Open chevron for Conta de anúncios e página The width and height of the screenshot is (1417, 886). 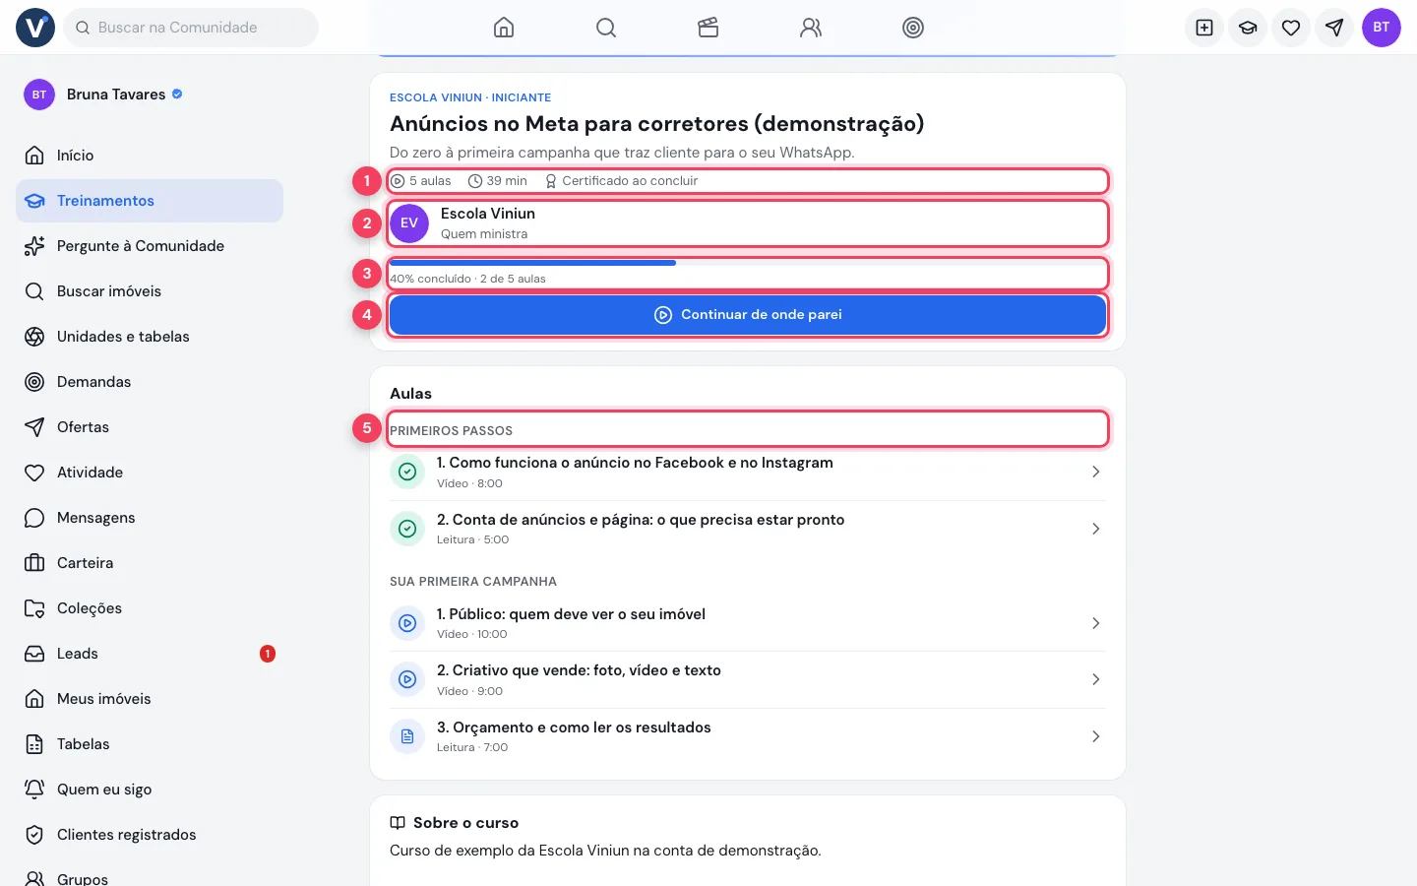point(1096,530)
